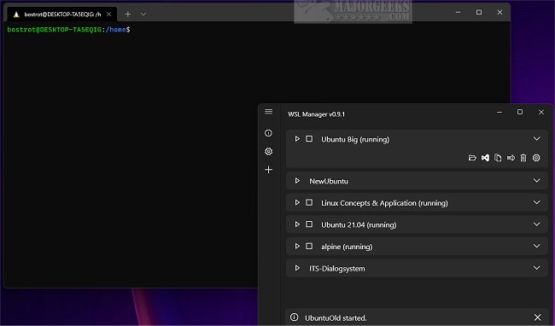Open Ubuntu Big in Visual Studio Code

[x=485, y=158]
